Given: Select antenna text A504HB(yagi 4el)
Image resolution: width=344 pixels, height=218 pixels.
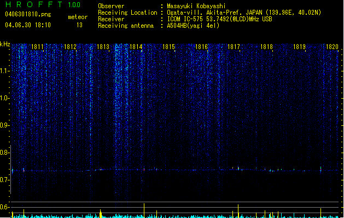Looking at the screenshot, I should coord(193,26).
